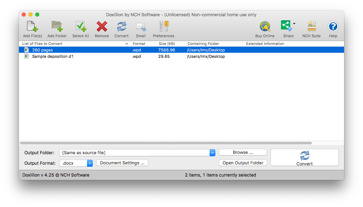Click the Doxillion v 4.25 status text
Screen dimensions: 363x207
click(56, 175)
